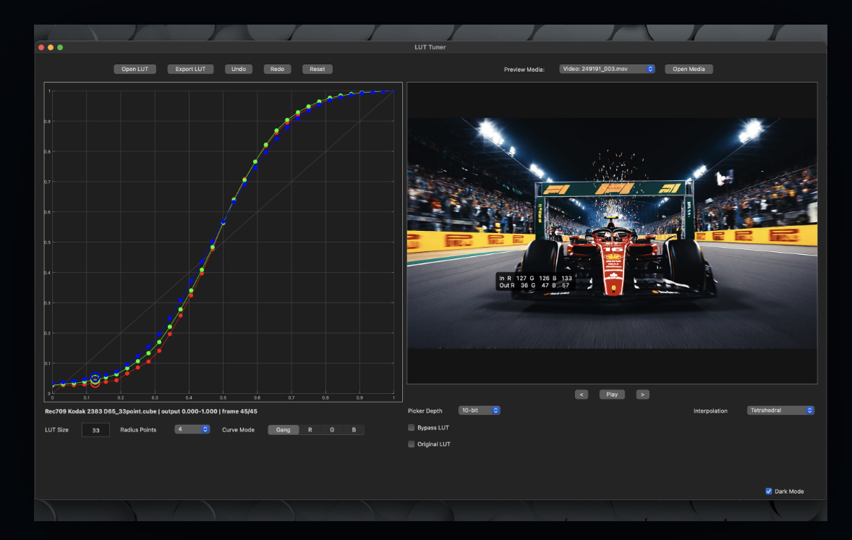852x540 pixels.
Task: Click the previous frame arrow button
Action: point(582,395)
